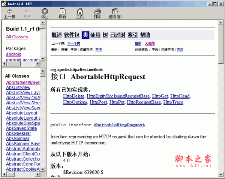
Task: Open AbsSpinner in the class list
Action: click(18, 138)
